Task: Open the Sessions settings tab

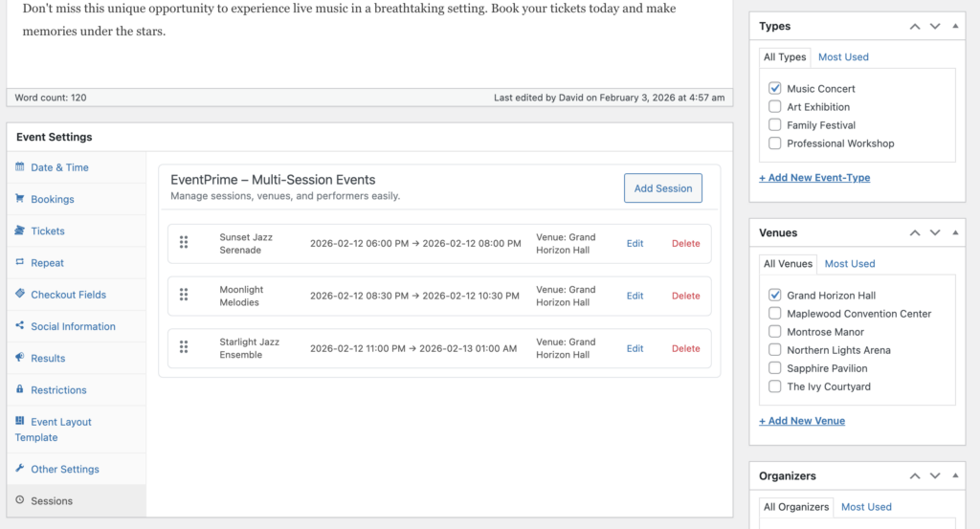Action: [x=52, y=500]
